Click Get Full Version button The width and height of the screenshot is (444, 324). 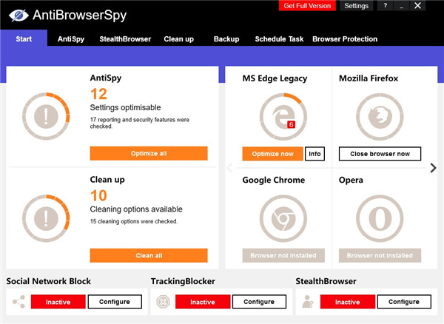pos(307,6)
